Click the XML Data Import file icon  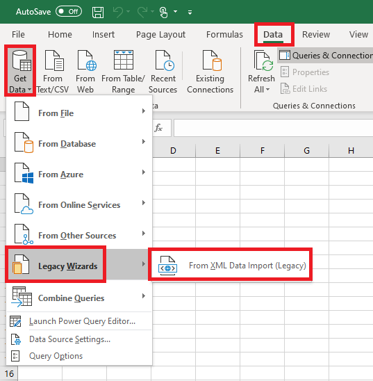point(167,266)
